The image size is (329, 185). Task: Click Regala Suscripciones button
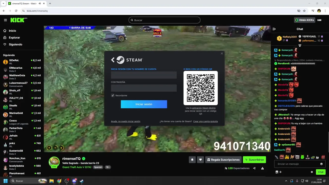223,160
